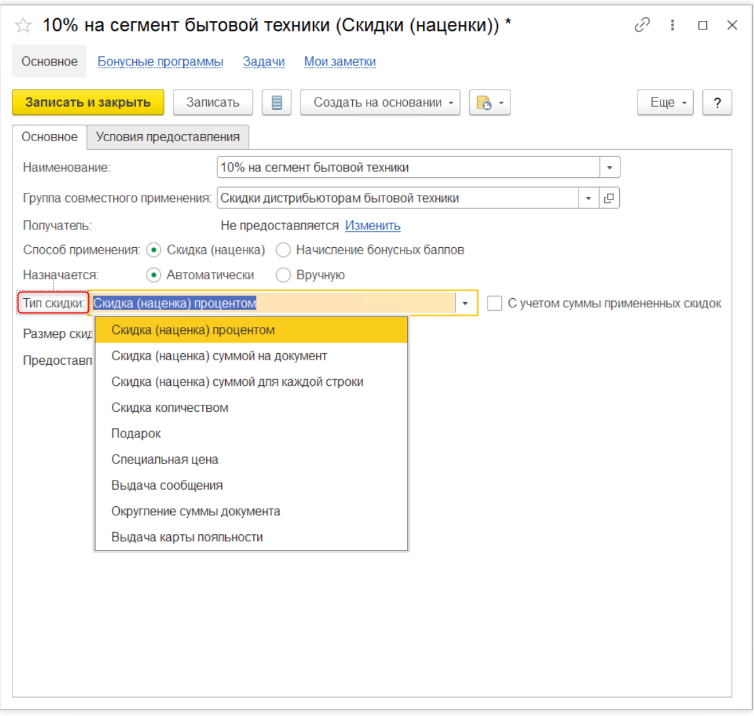Click the Записать и закрыть button
The width and height of the screenshot is (754, 716).
[x=88, y=103]
